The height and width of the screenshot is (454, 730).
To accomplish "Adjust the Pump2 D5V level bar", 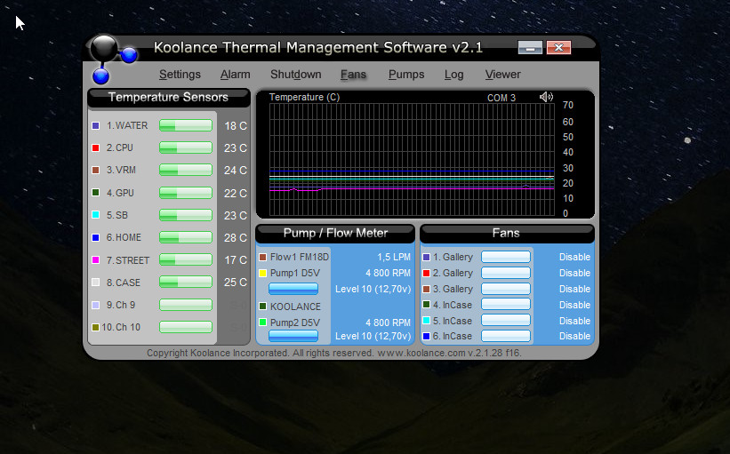I will pos(293,335).
